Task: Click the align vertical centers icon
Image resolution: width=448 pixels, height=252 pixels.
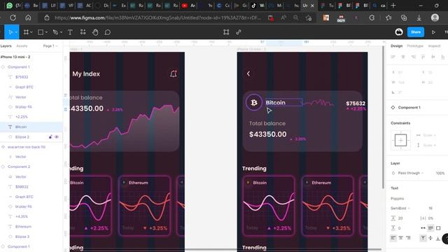Action: [433, 57]
